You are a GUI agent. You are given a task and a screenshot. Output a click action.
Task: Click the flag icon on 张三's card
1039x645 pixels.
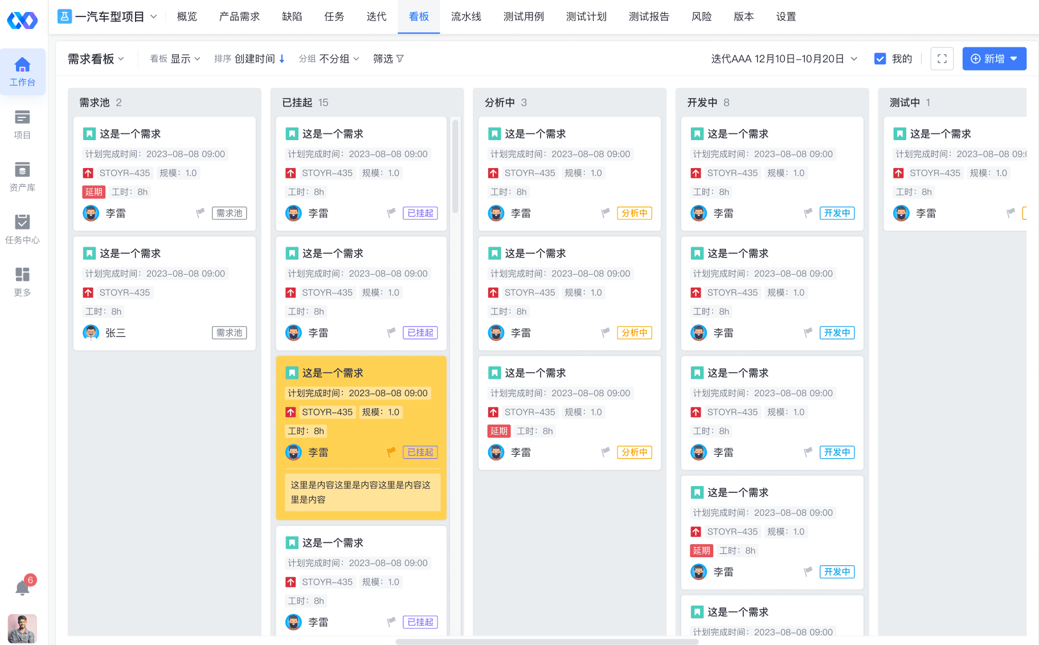click(200, 333)
